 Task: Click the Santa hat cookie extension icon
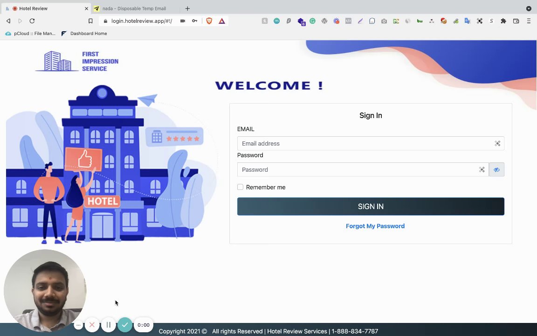pyautogui.click(x=443, y=21)
